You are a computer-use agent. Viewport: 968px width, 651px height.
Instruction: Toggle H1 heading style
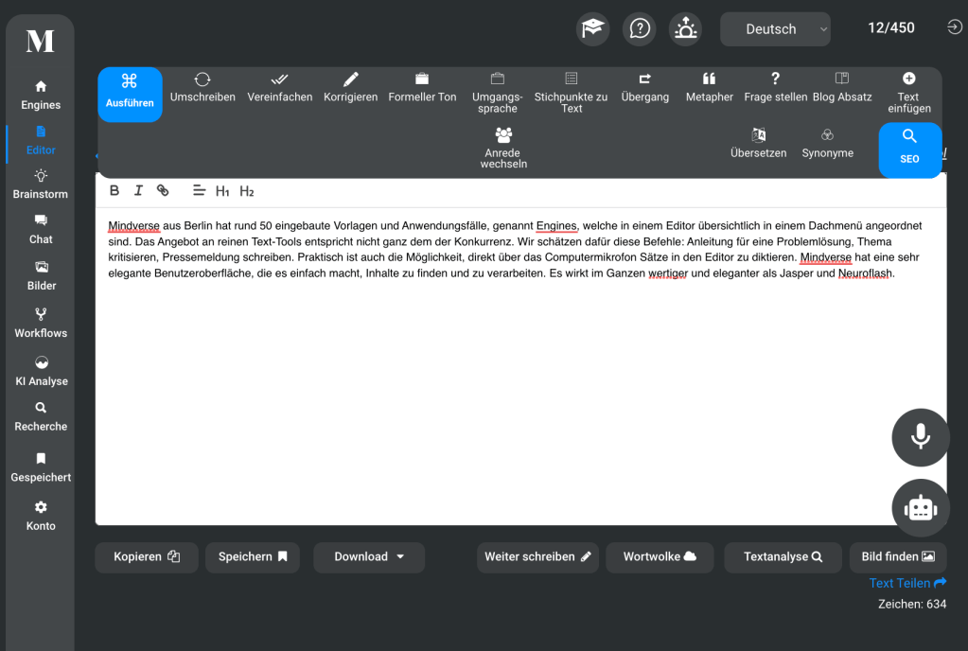222,191
